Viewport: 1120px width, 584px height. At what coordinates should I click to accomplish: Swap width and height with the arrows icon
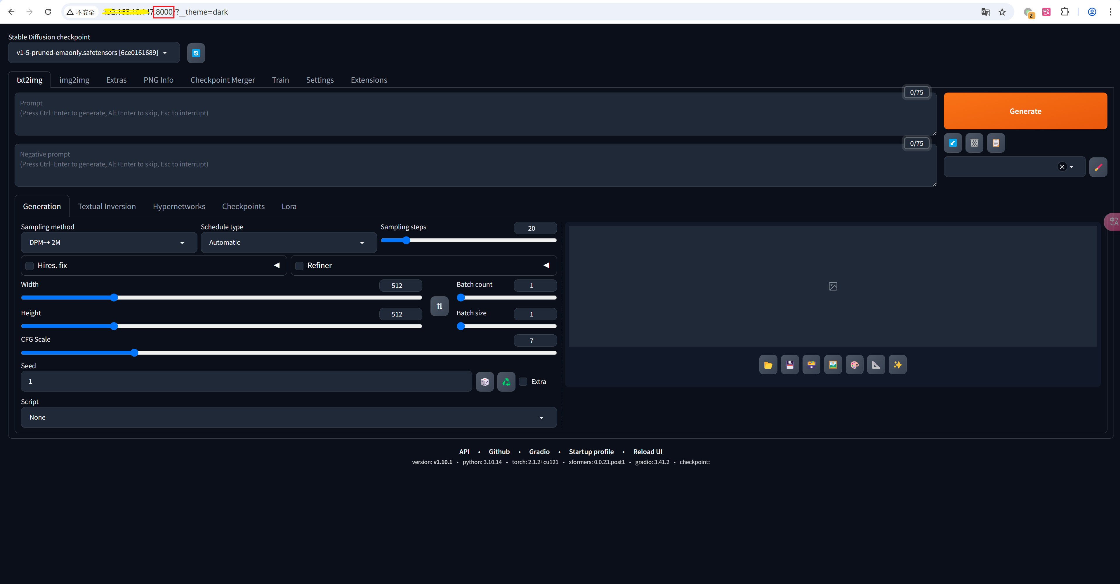[x=439, y=306]
